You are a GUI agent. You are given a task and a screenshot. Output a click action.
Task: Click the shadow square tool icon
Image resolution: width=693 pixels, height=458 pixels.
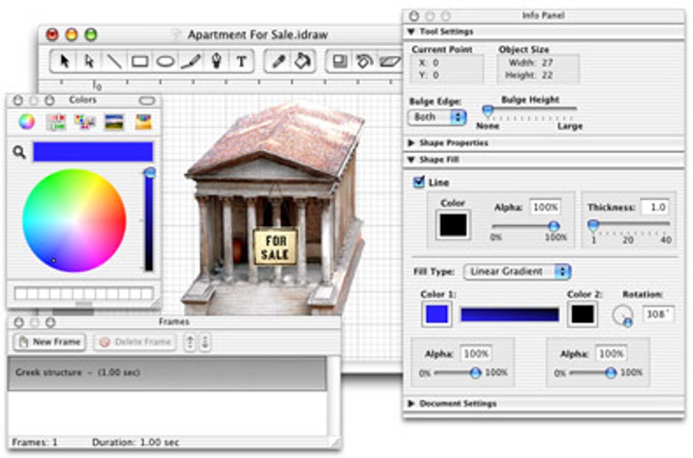(340, 61)
